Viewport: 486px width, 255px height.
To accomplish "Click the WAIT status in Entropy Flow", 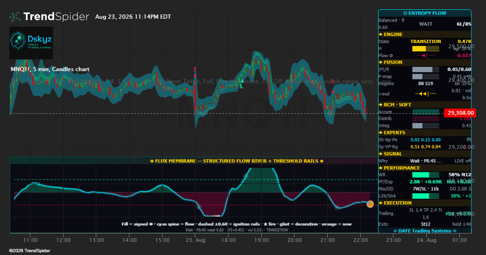I will tap(426, 24).
